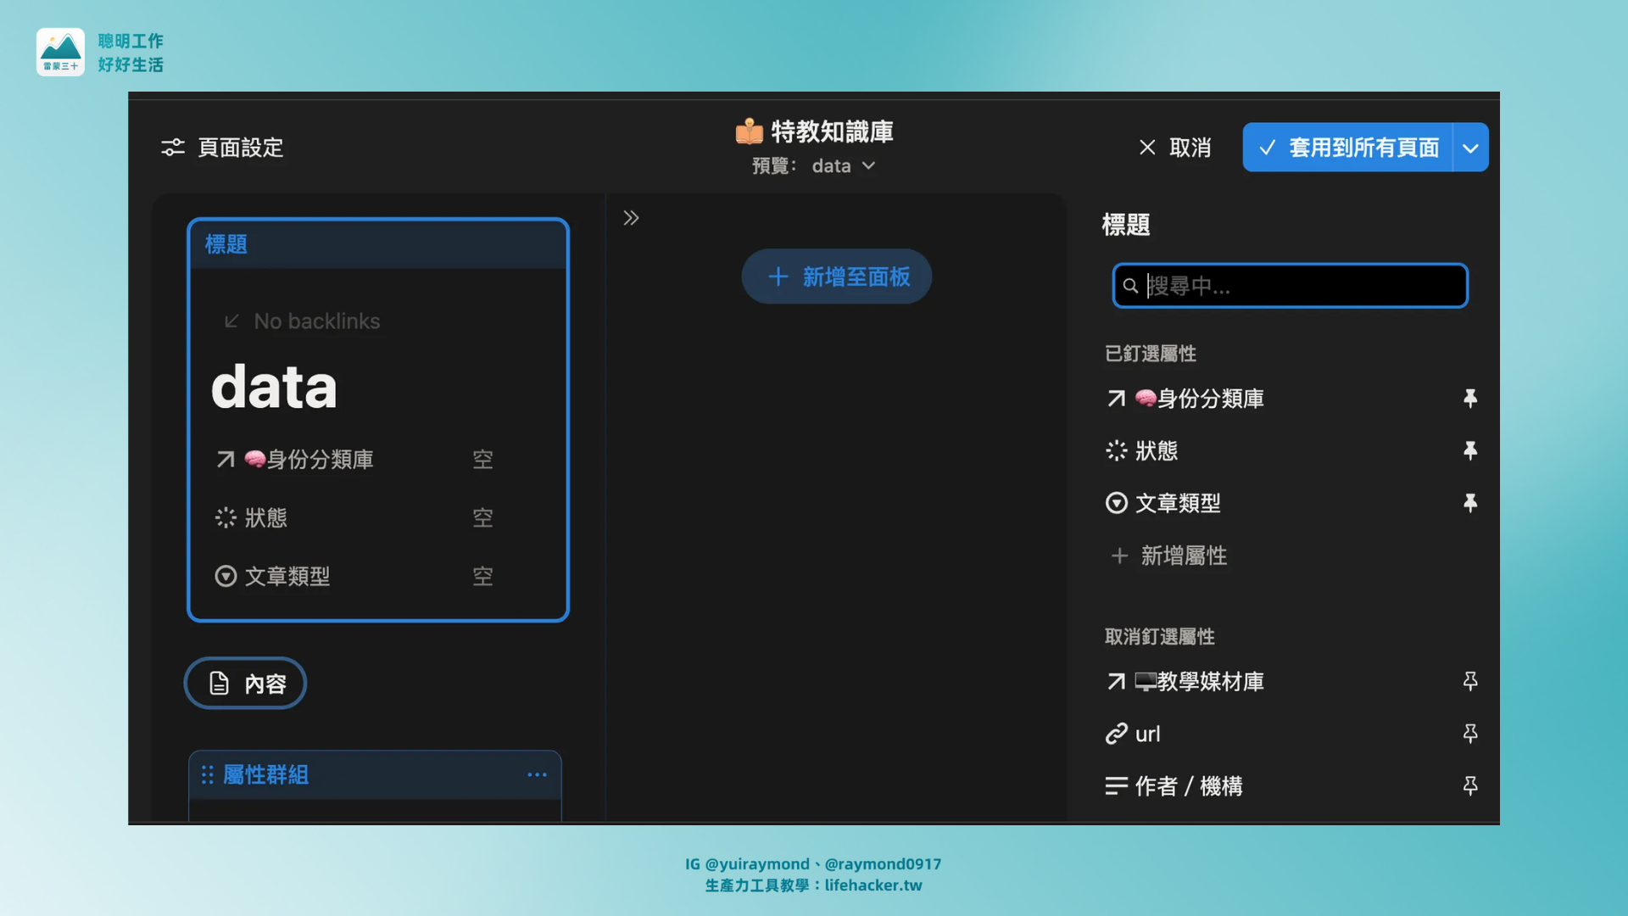Viewport: 1628px width, 916px height.
Task: Click the page settings sliders icon
Action: coord(173,148)
